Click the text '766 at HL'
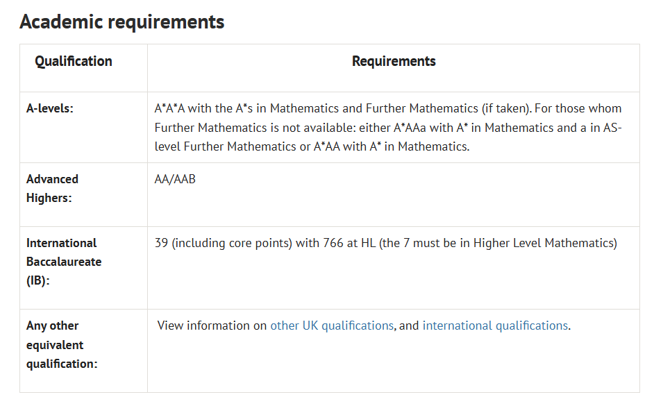The height and width of the screenshot is (397, 654). pyautogui.click(x=349, y=243)
